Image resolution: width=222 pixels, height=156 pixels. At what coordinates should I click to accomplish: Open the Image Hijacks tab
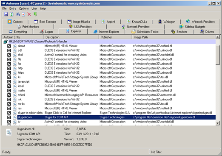79,22
